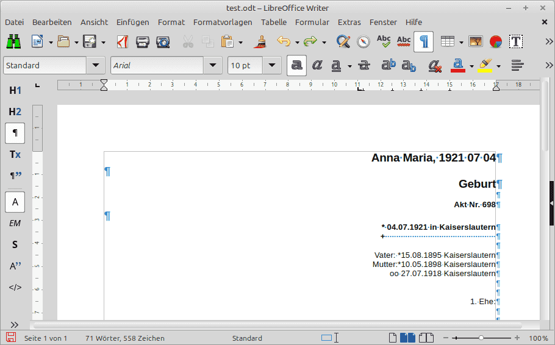Open the Navigator compass icon
555x345 pixels.
(363, 41)
